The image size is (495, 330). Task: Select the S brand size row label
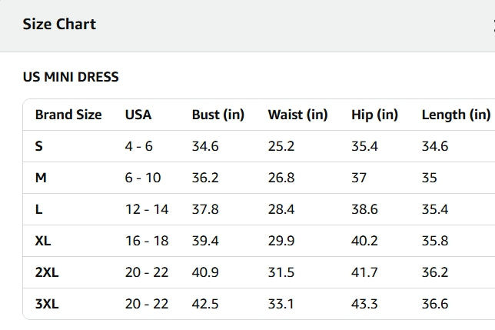(39, 146)
